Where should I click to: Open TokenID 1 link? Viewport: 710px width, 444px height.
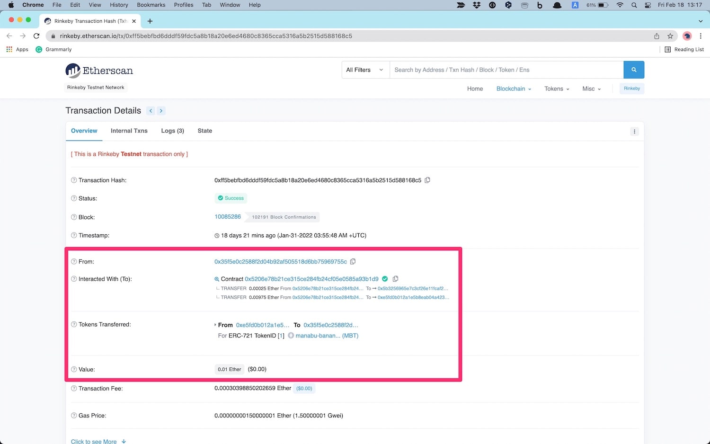(281, 336)
